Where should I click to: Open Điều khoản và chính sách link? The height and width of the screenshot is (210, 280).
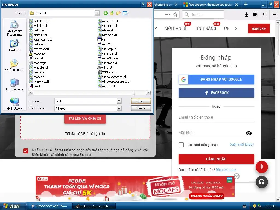click(x=61, y=155)
